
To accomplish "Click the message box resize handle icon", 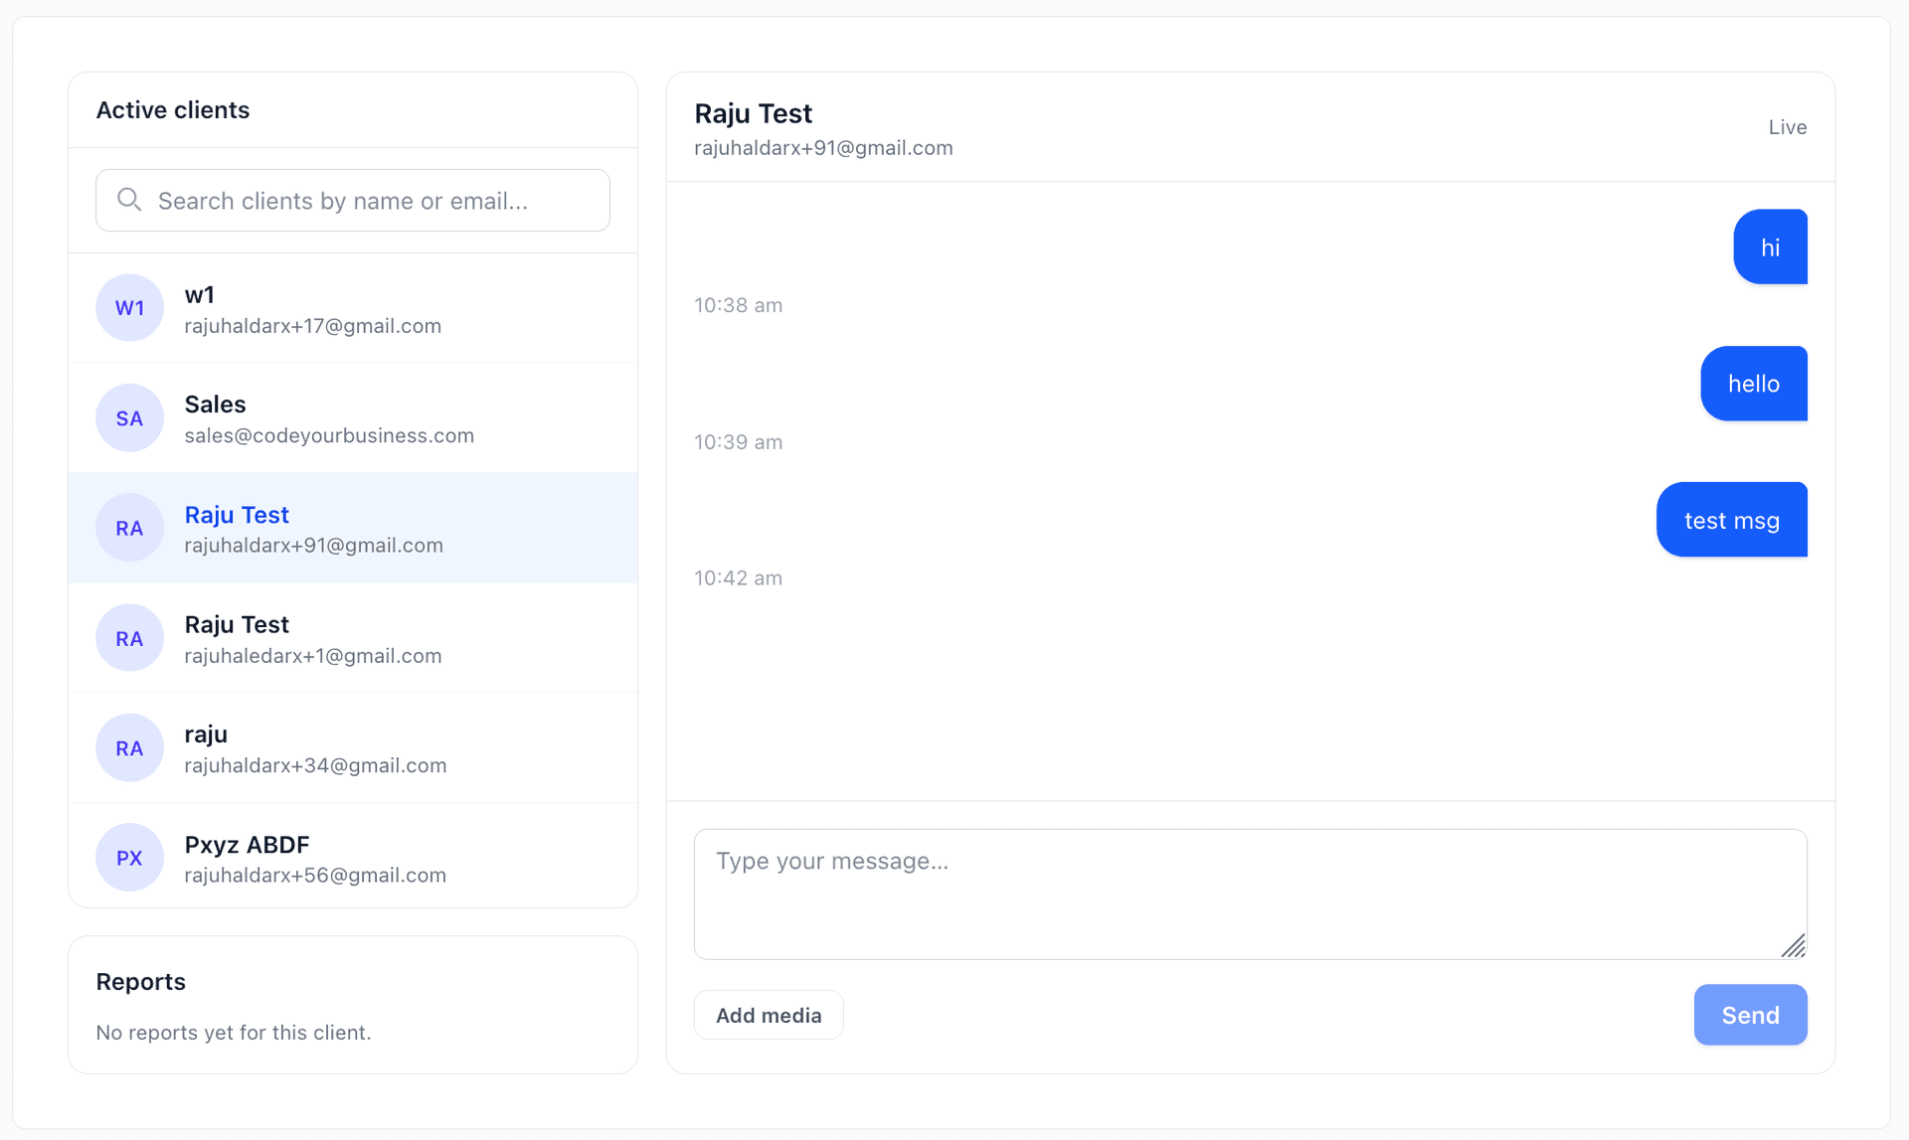I will pos(1795,945).
